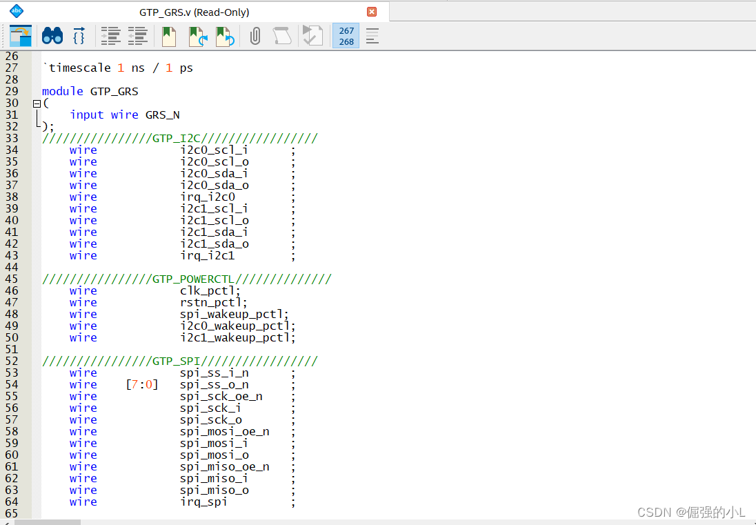Click the abc application icon top-left

point(16,10)
